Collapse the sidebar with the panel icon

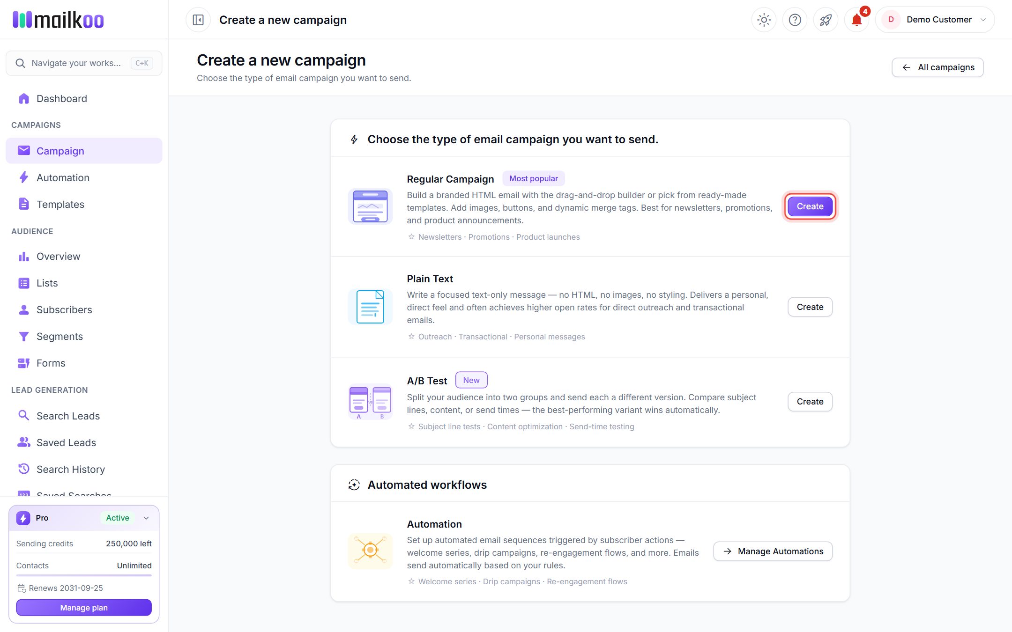pos(198,20)
